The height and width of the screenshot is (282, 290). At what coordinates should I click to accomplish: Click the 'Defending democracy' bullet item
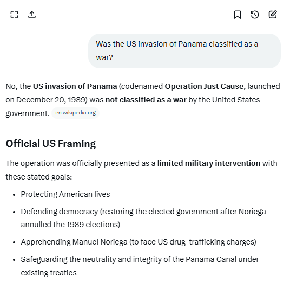pos(143,218)
